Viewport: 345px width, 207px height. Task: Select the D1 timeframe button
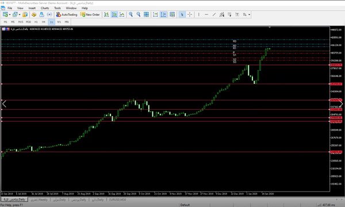coord(52,22)
